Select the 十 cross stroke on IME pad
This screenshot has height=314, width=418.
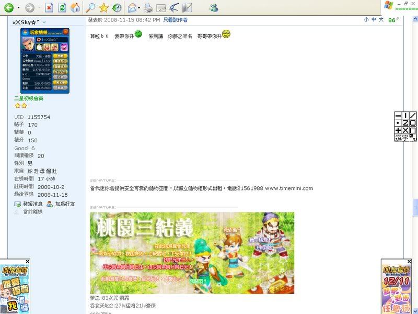pos(398,130)
